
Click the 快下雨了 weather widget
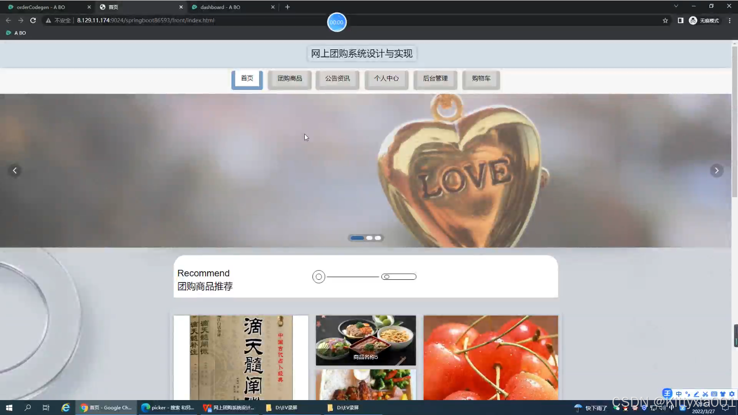[591, 408]
